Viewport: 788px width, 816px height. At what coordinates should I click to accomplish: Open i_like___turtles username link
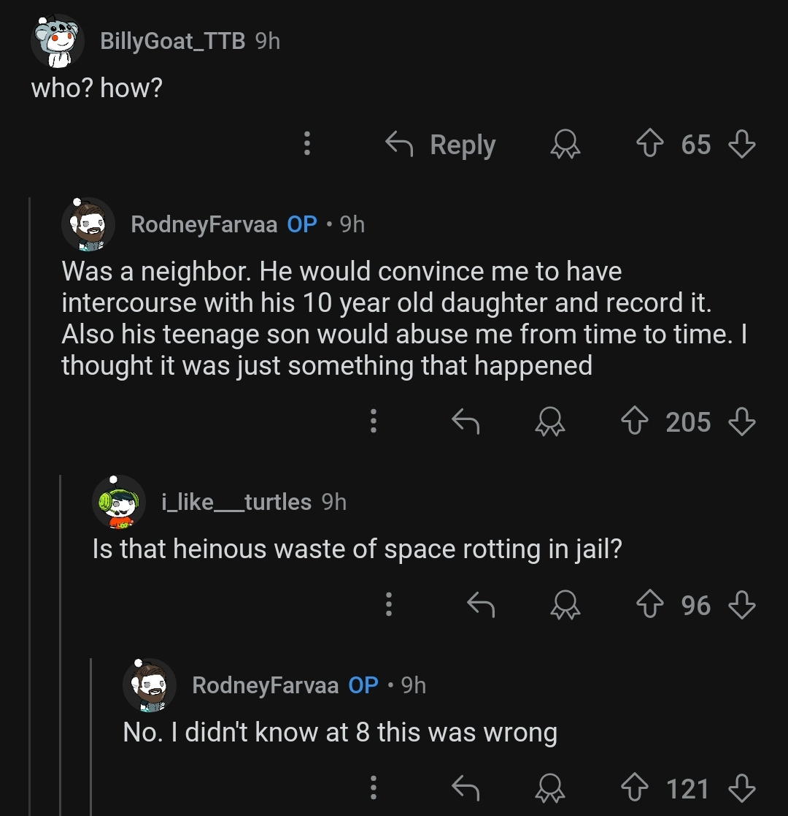tap(236, 502)
